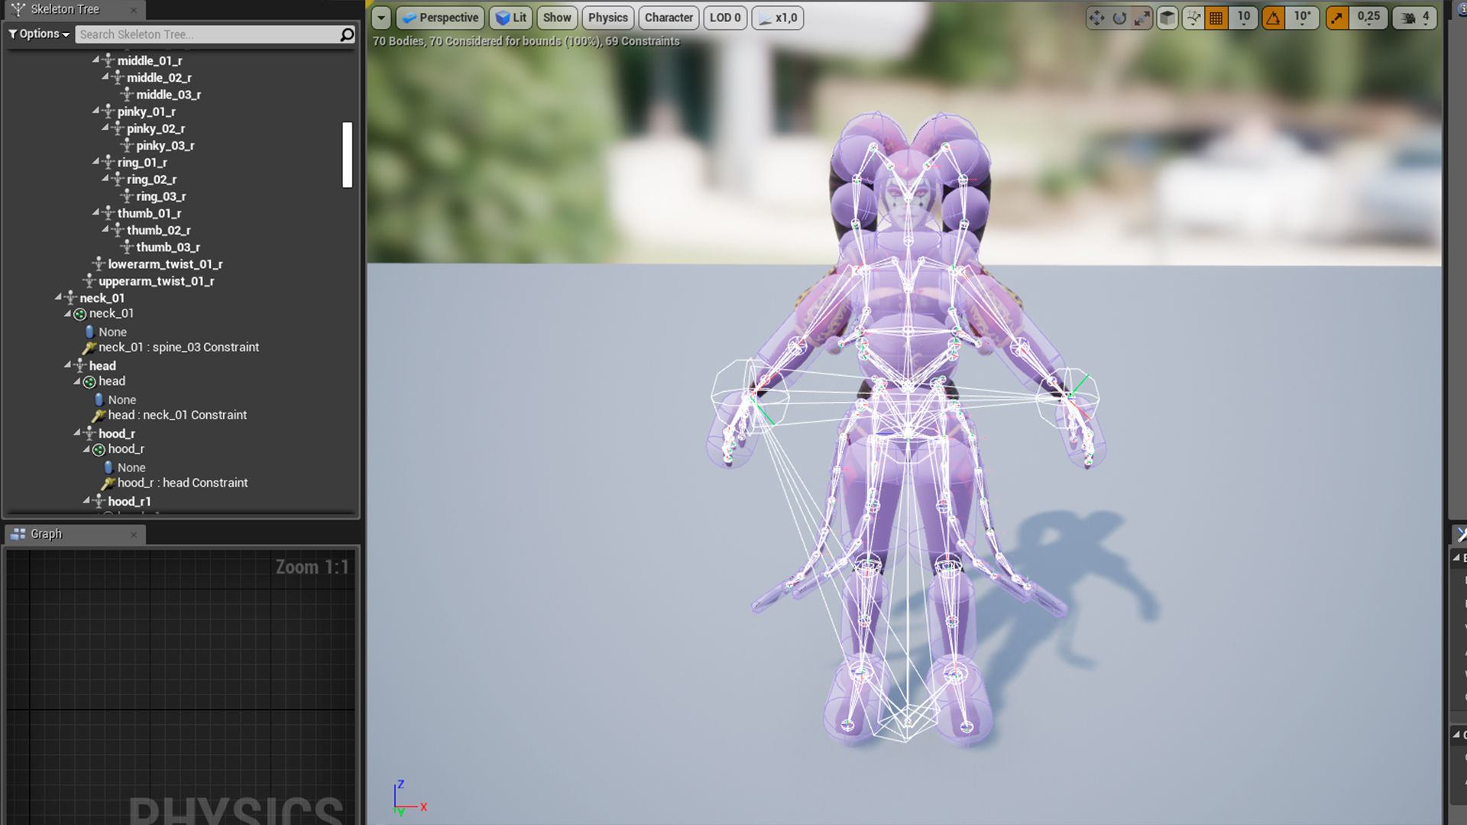The width and height of the screenshot is (1467, 825).
Task: Select the scale gizmo tool
Action: pos(1142,18)
